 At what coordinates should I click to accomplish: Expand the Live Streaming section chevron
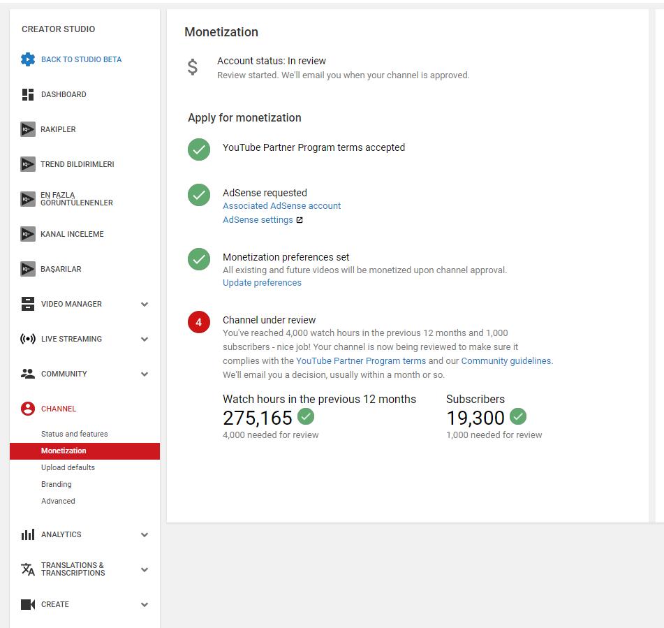[x=145, y=339]
